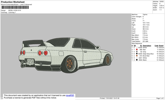The width and height of the screenshot is (165, 100).
Task: Click the St. column header
Action: [x=141, y=46]
